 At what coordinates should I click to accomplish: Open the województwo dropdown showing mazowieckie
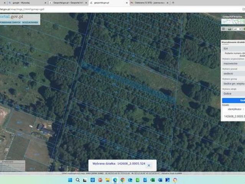pos(233,64)
